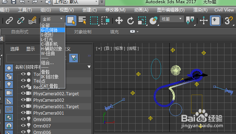The width and height of the screenshot is (236, 134).
Task: Switch to the 对象绘制 ribbon tab
Action: (82, 32)
